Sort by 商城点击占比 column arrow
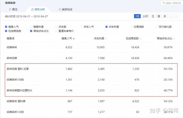The height and width of the screenshot is (118, 183). click(174, 39)
